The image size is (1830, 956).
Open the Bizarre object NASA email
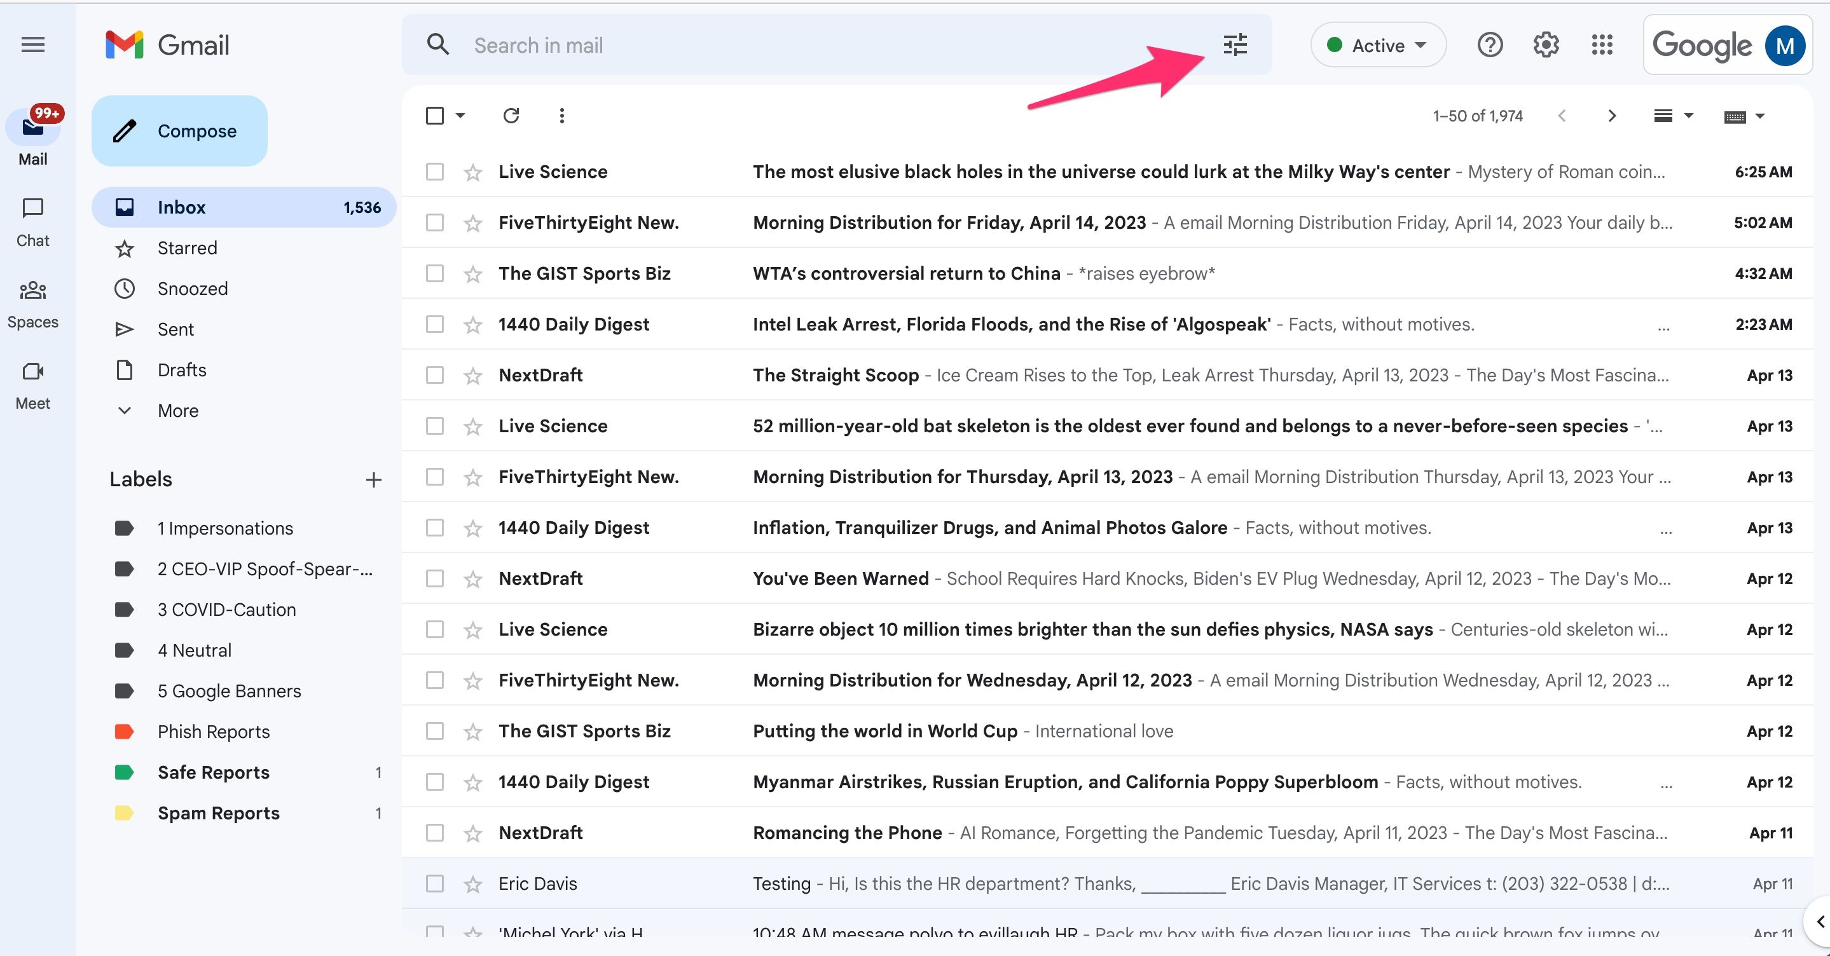1107,629
